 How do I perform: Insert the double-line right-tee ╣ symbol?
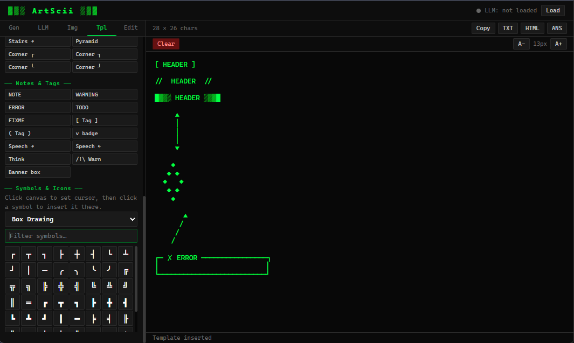pyautogui.click(x=77, y=286)
